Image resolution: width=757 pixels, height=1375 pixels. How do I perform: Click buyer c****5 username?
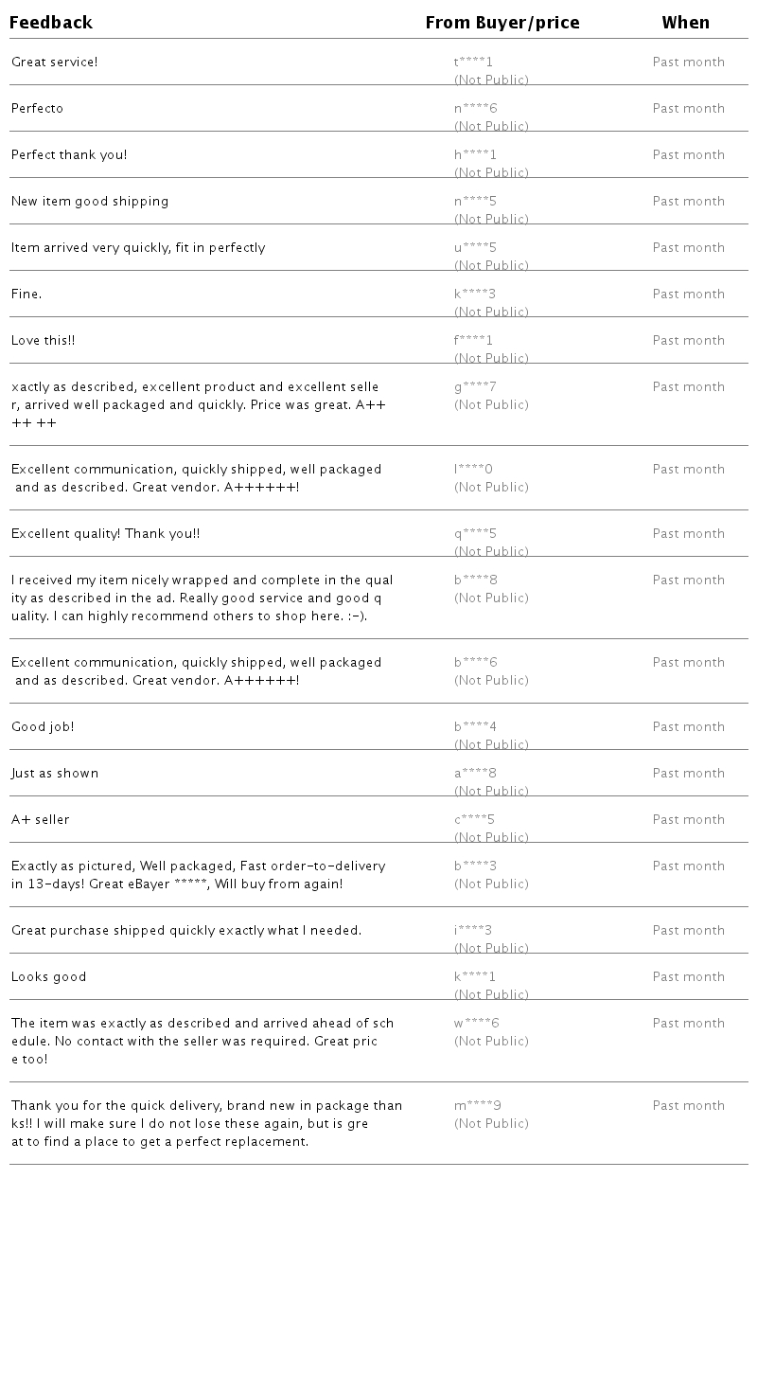tap(474, 820)
